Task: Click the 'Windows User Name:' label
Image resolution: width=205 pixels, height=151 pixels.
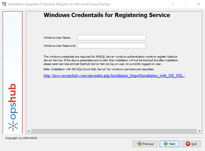Action: click(x=57, y=37)
